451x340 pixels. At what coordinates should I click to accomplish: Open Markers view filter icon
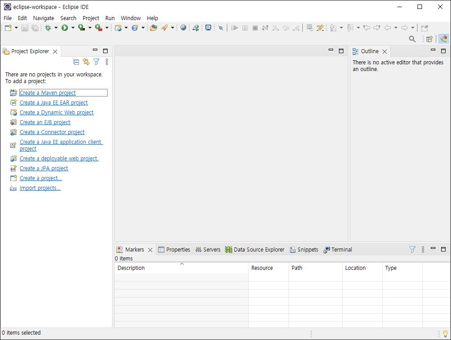pyautogui.click(x=412, y=249)
